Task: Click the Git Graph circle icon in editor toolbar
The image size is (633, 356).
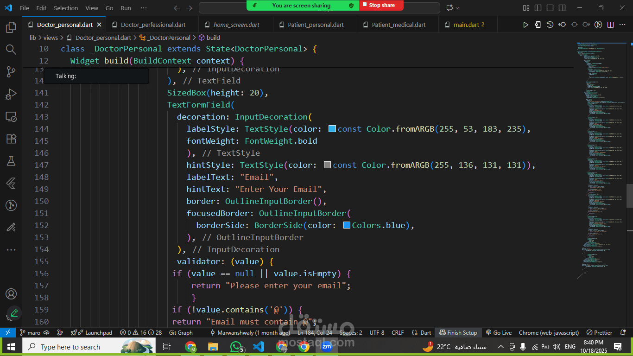Action: (x=598, y=25)
